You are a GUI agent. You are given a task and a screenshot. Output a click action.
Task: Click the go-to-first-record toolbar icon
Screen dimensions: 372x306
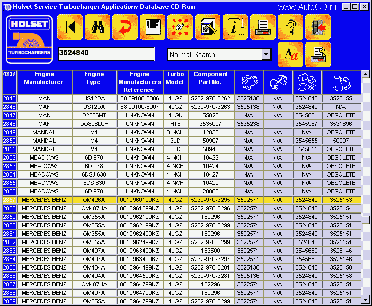70,27
